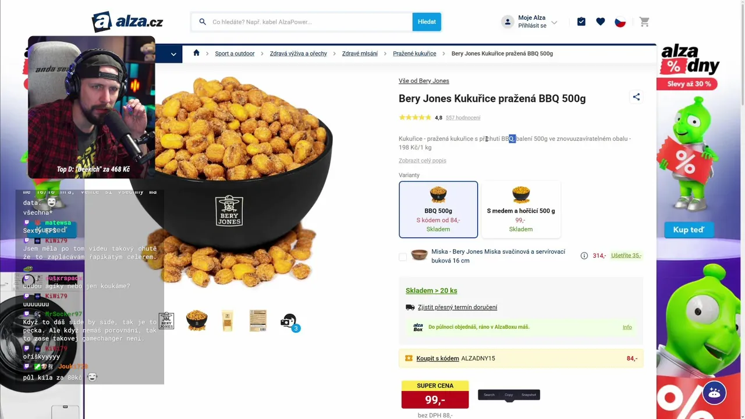Click the Alza.cz logo
This screenshot has width=745, height=419.
pyautogui.click(x=127, y=22)
